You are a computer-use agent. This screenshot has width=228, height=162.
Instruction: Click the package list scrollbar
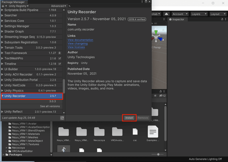[x=64, y=86]
